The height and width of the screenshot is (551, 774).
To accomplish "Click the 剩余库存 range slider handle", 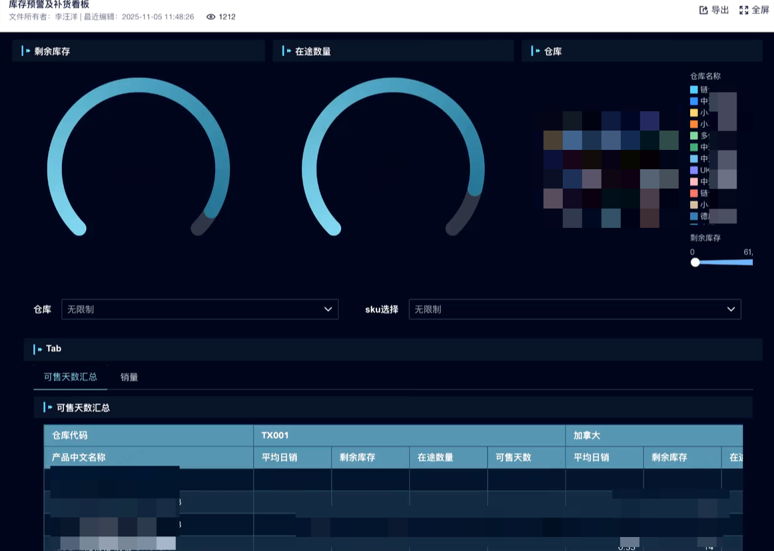I will (695, 263).
